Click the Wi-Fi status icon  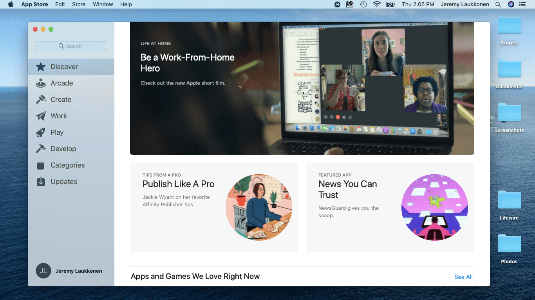click(x=377, y=4)
